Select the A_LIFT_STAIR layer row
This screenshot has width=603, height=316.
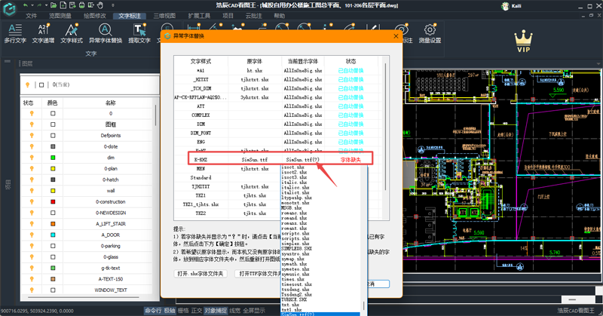pos(110,223)
